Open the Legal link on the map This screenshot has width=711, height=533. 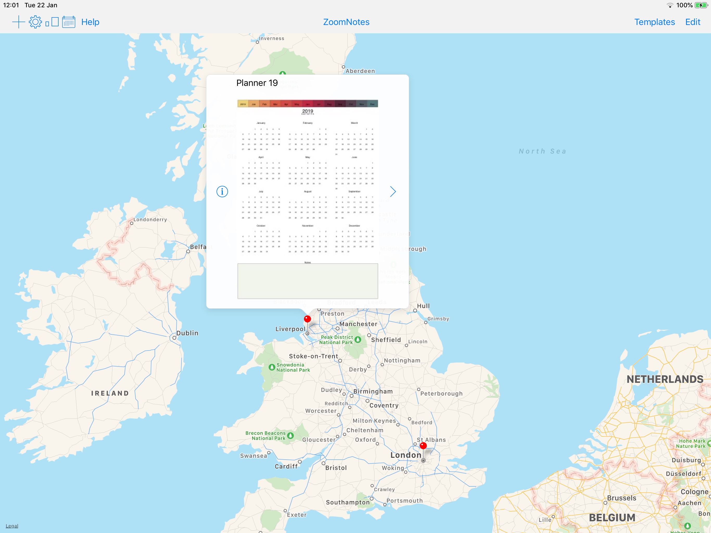[12, 526]
